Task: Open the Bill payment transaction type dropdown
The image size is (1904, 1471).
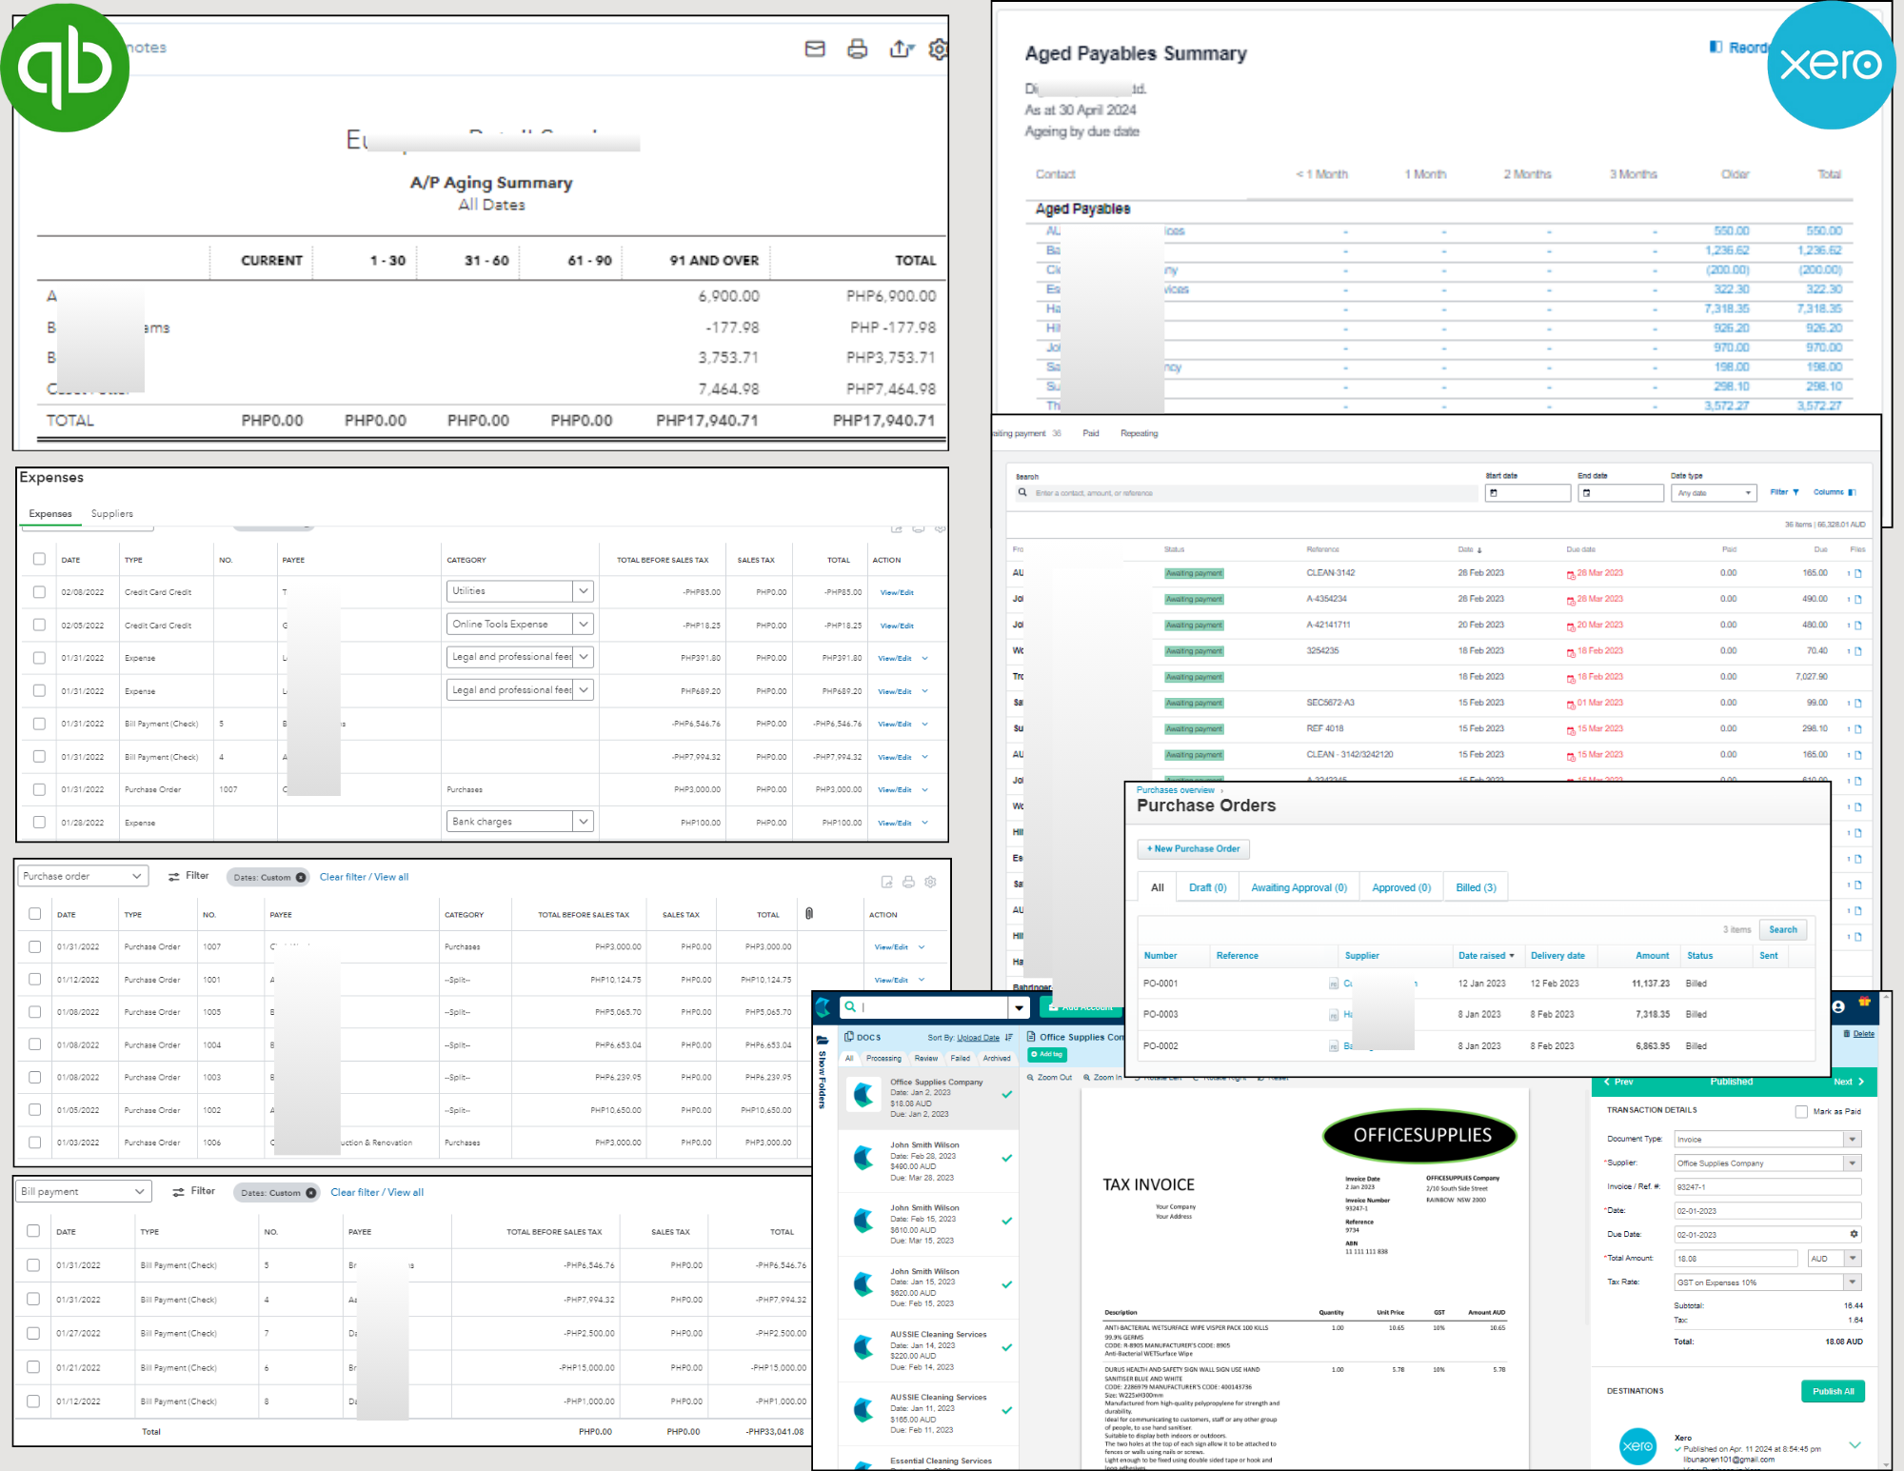Action: (85, 1191)
